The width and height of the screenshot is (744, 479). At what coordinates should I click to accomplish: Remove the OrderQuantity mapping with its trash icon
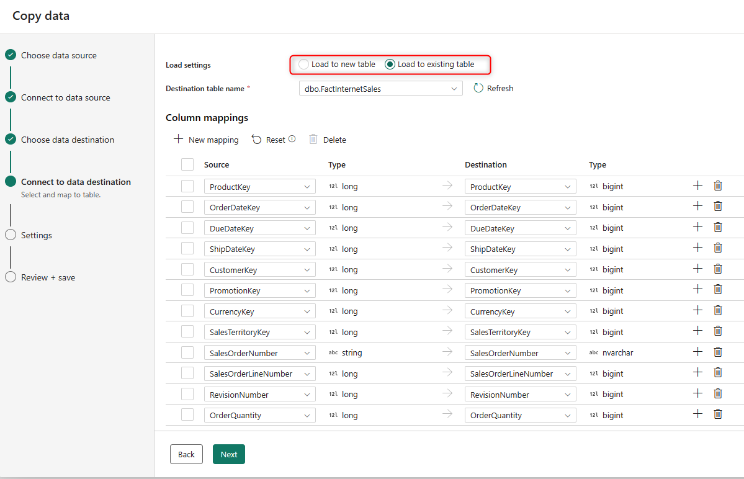(x=718, y=414)
